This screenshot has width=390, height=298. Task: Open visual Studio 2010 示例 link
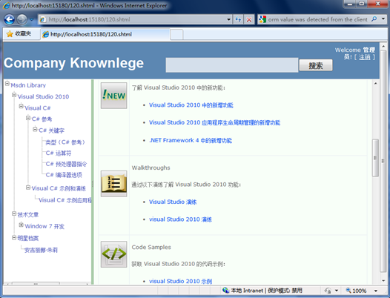tap(181, 282)
